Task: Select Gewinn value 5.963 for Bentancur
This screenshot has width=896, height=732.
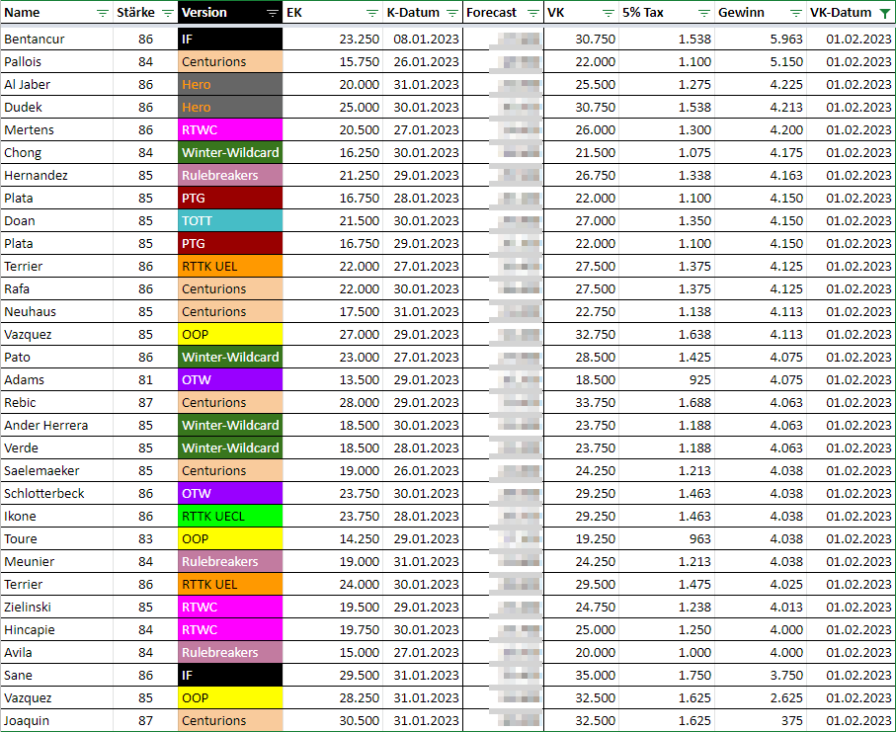Action: 761,39
